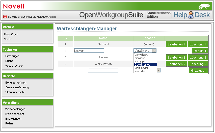Click the SUSE chameleon logo icon
The height and width of the screenshot is (133, 215).
click(x=204, y=7)
